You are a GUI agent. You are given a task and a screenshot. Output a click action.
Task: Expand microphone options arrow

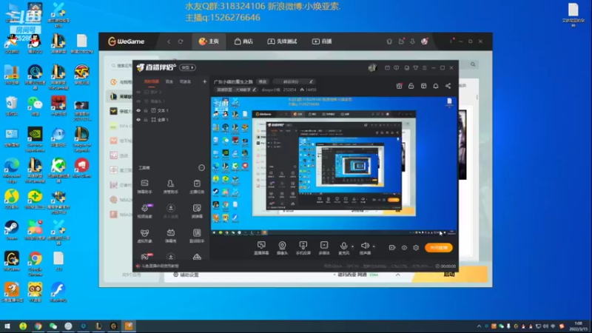(x=353, y=246)
